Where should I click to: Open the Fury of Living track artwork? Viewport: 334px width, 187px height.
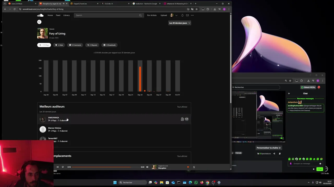coord(43,33)
